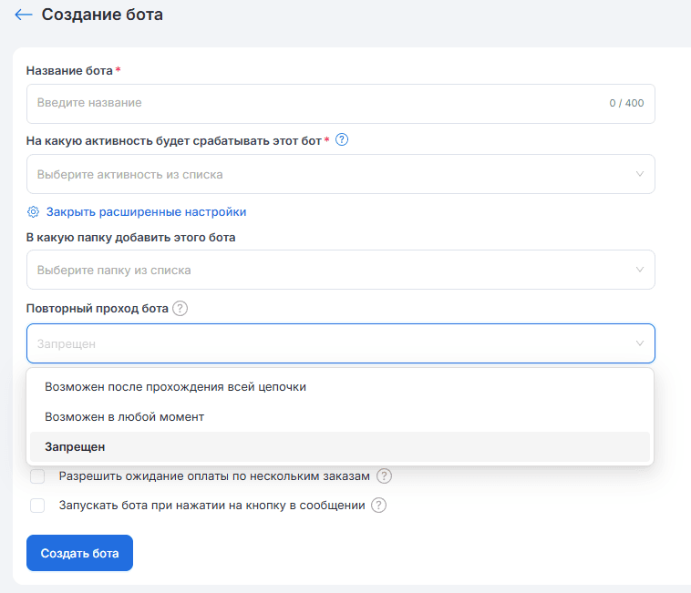Image resolution: width=691 pixels, height=593 pixels.
Task: Click the gear icon for advanced settings
Action: click(x=33, y=211)
